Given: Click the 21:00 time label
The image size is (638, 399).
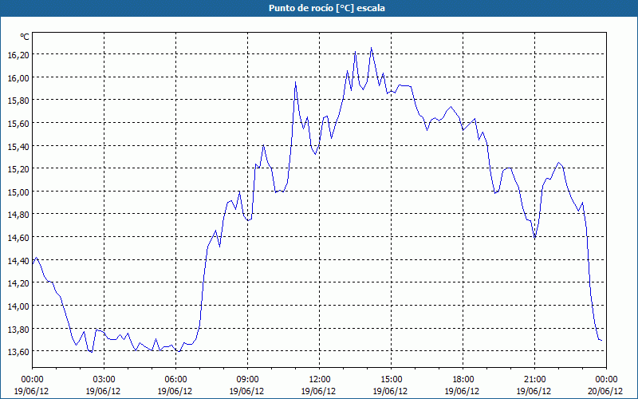Looking at the screenshot, I should (534, 380).
